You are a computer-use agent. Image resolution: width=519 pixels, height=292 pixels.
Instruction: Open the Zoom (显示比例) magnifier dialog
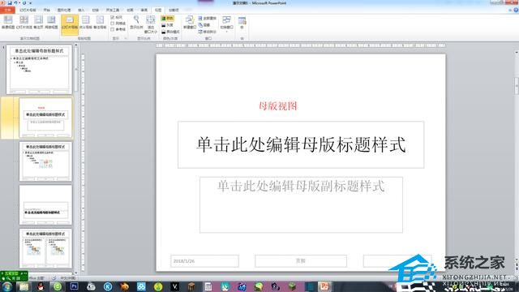[x=136, y=22]
